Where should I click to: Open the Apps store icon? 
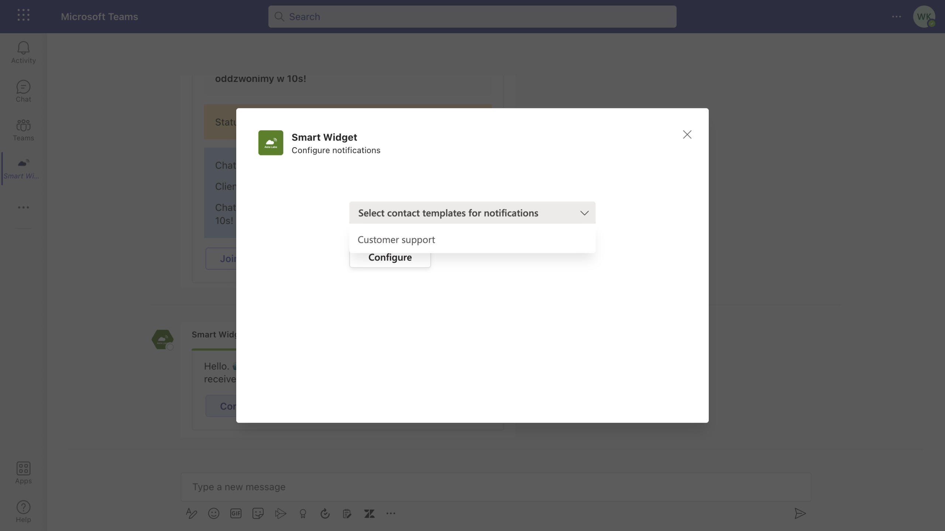pos(23,473)
